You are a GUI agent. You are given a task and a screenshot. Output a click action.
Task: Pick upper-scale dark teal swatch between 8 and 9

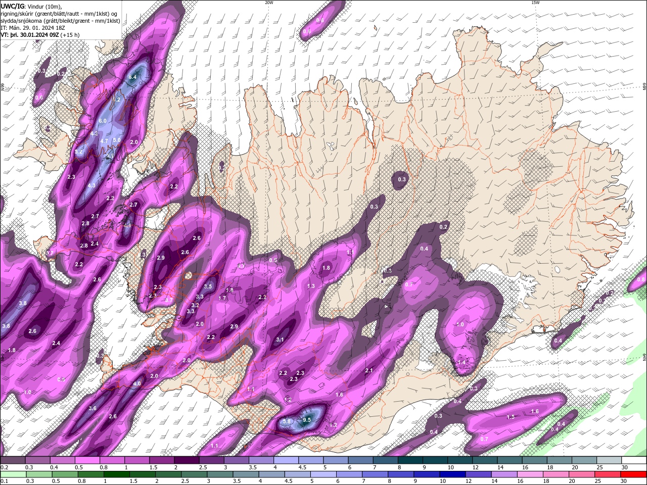tap(410, 460)
